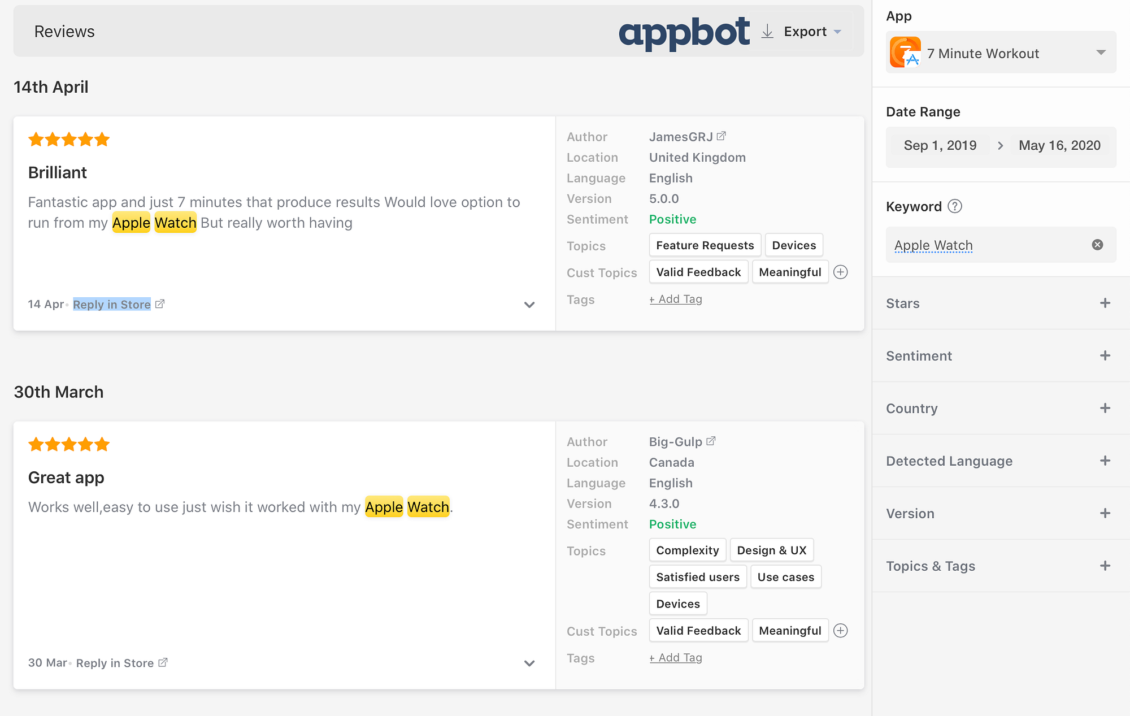Click the Export download icon
Viewport: 1130px width, 716px height.
point(767,32)
